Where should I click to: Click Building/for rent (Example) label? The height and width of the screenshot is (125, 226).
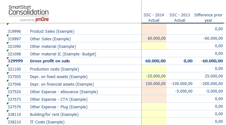coord(54,115)
